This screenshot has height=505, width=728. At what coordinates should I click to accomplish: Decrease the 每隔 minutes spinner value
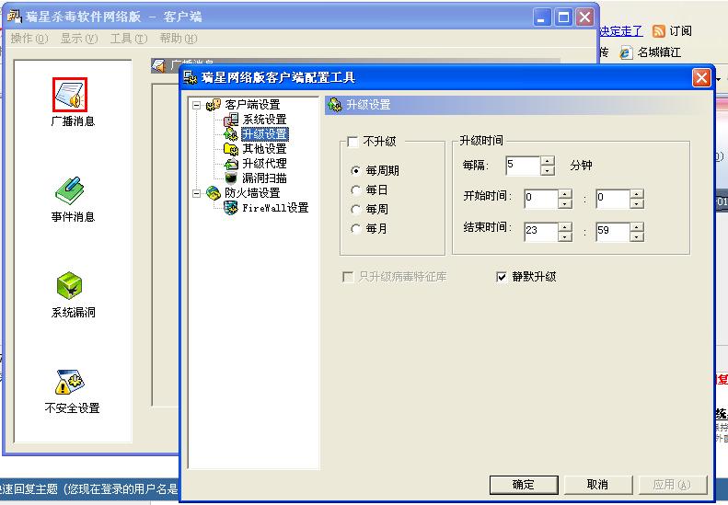coord(548,170)
